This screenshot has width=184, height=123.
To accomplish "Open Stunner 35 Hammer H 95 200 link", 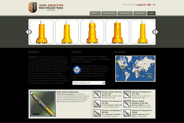I will tap(112, 102).
